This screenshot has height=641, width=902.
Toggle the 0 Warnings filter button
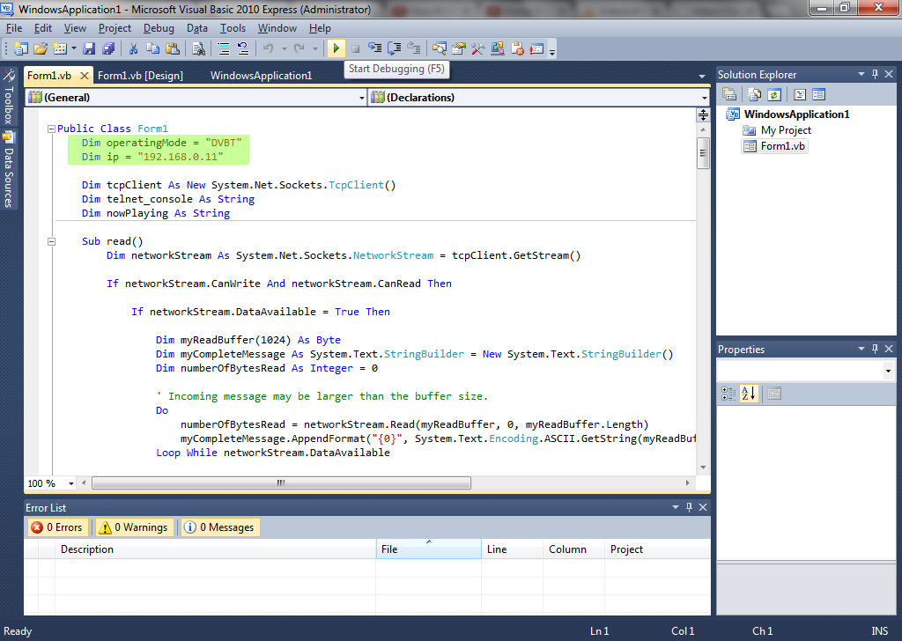click(135, 527)
